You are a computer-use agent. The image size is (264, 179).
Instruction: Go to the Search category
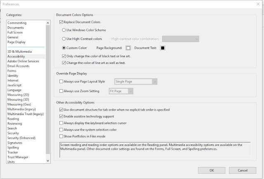coord(12,128)
